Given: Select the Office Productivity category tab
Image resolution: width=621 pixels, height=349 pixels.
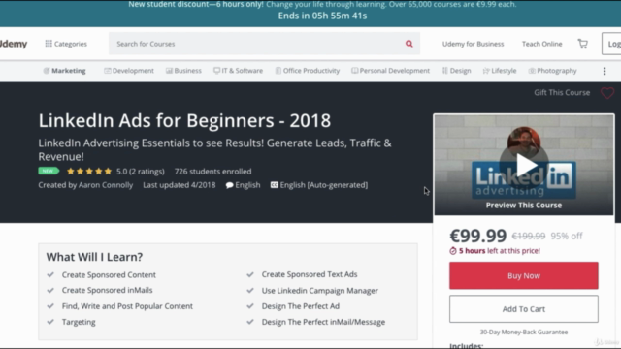Looking at the screenshot, I should 308,71.
